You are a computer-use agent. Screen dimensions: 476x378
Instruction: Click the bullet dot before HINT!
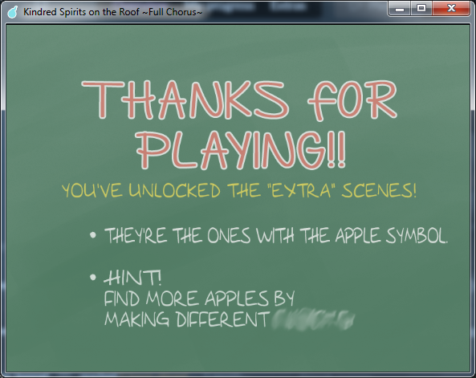[93, 277]
